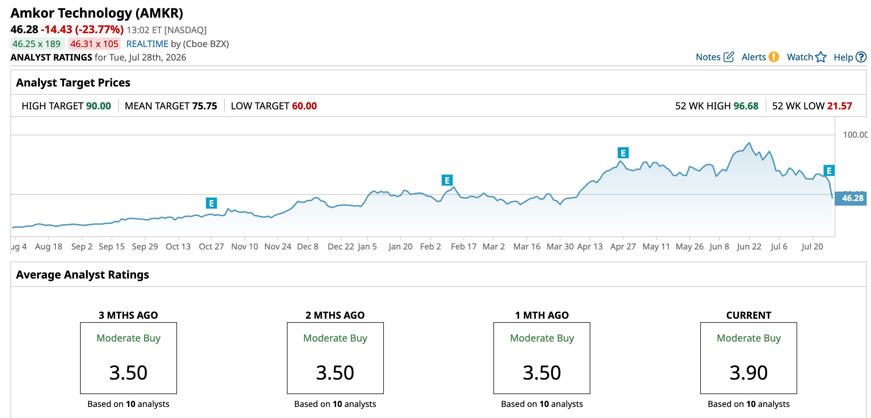Image resolution: width=871 pixels, height=418 pixels.
Task: Click the 46.31 x 105 ask quote
Action: click(94, 44)
